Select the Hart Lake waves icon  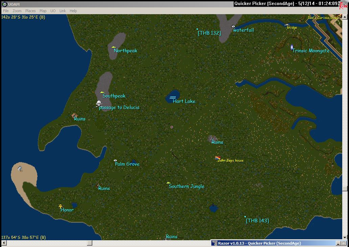(x=172, y=98)
